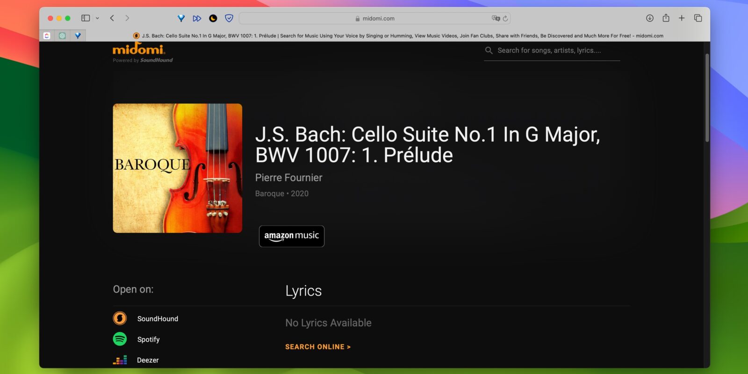Toggle the dark mode moon extension

pos(213,18)
